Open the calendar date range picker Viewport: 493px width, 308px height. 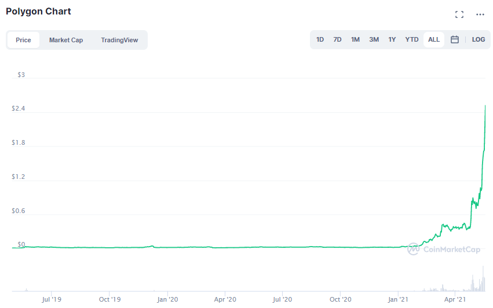click(454, 39)
